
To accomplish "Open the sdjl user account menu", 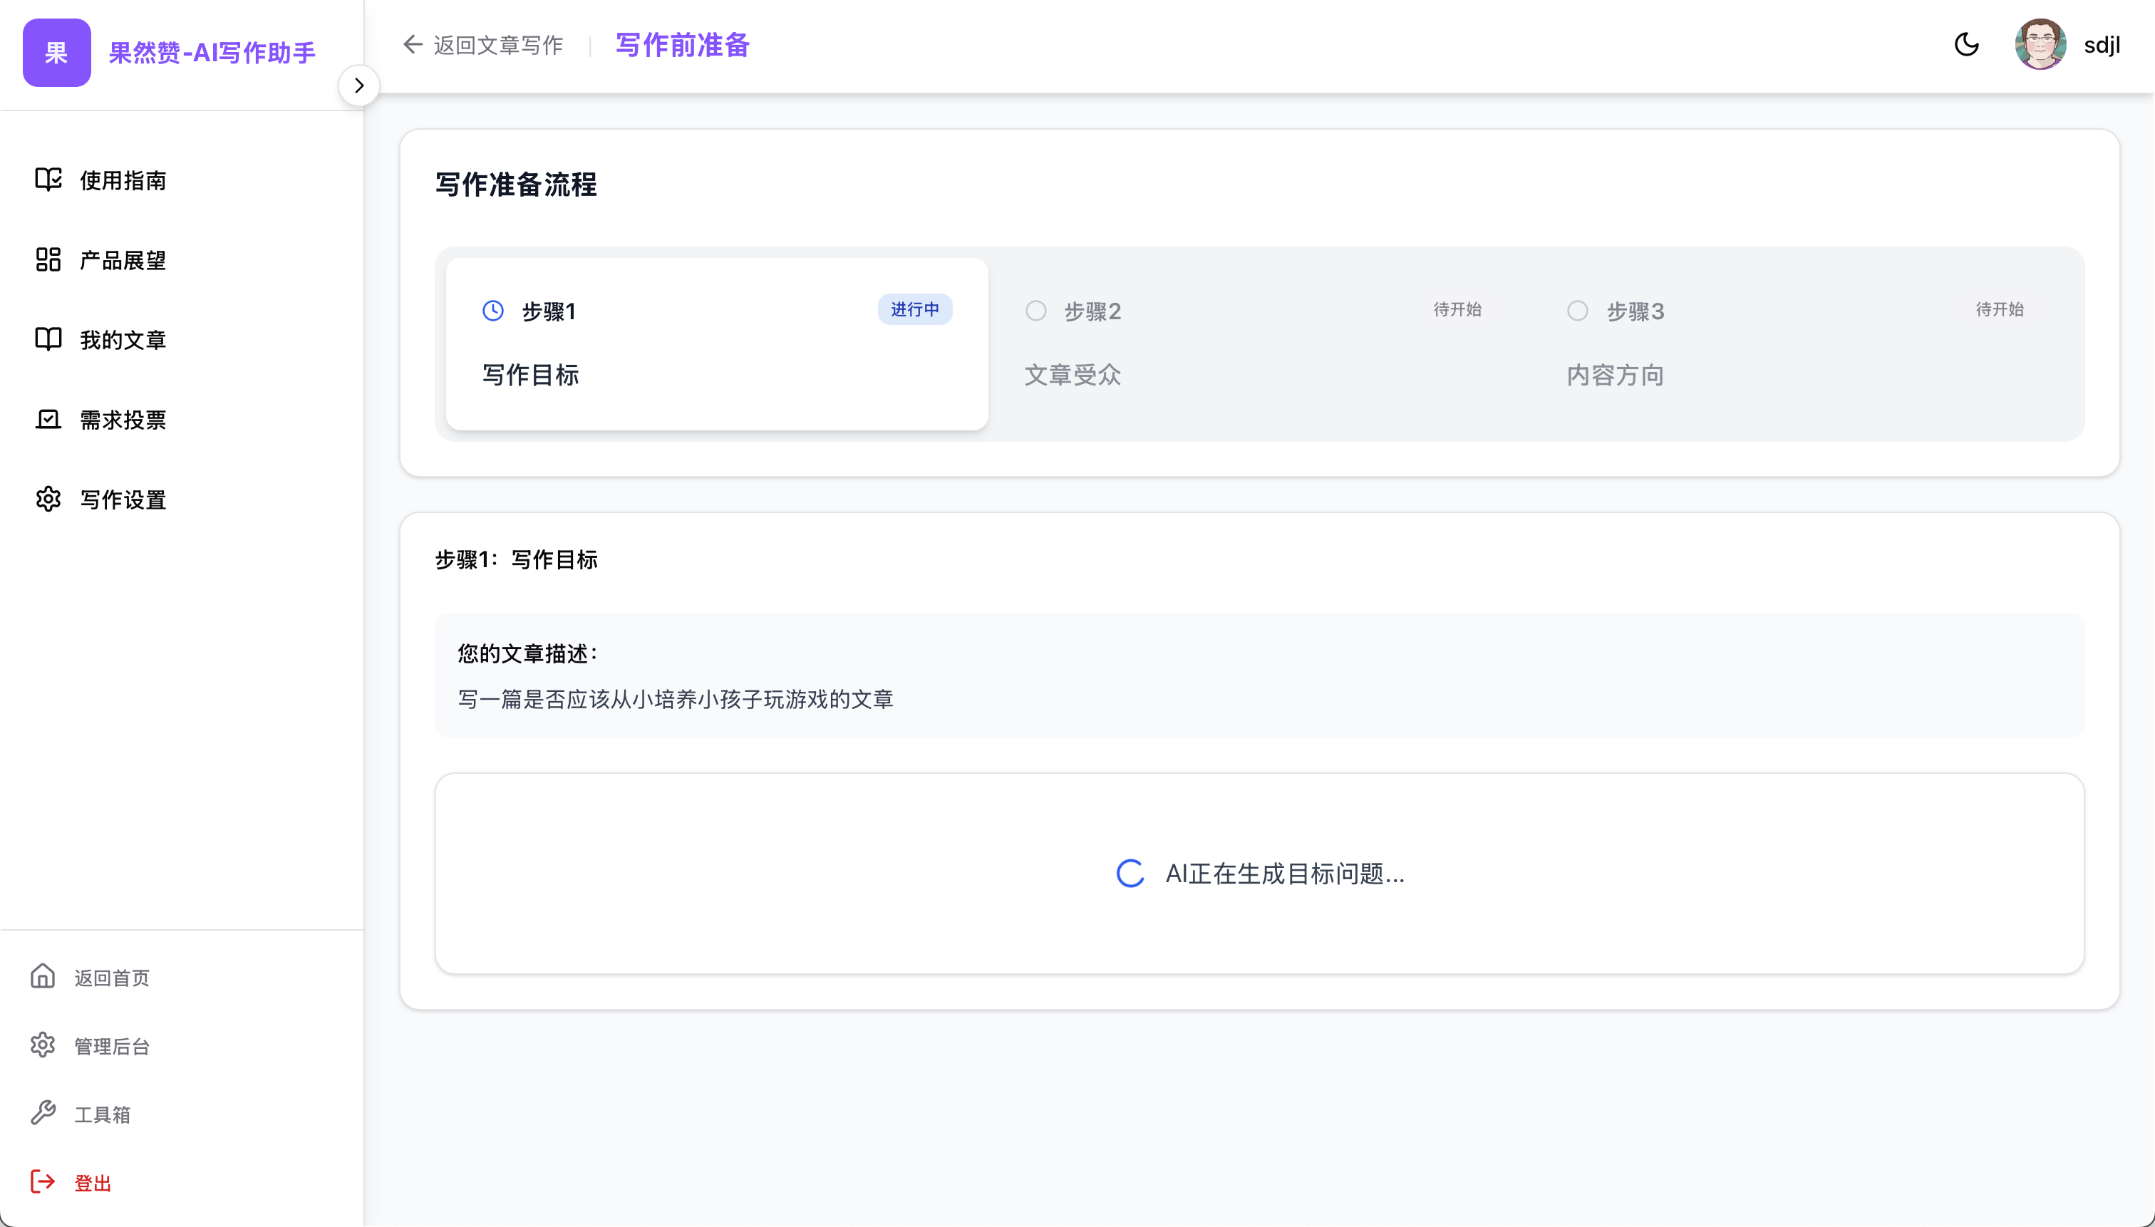I will [x=2101, y=45].
